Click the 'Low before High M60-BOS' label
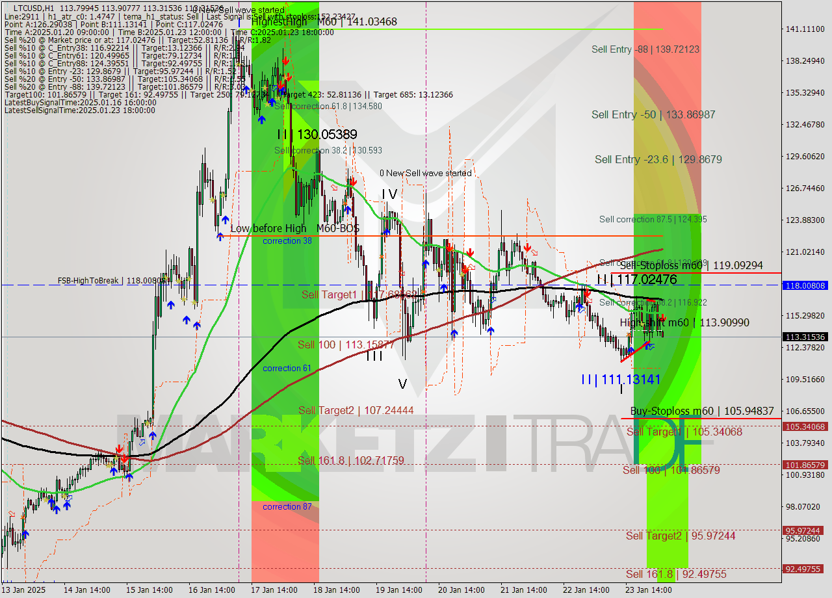This screenshot has width=832, height=598. pyautogui.click(x=294, y=229)
